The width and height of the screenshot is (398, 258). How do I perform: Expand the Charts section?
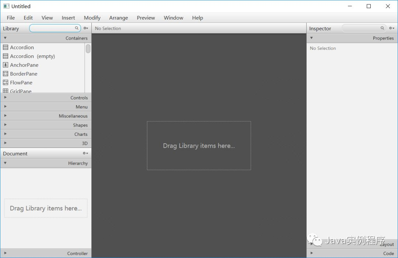[46, 134]
